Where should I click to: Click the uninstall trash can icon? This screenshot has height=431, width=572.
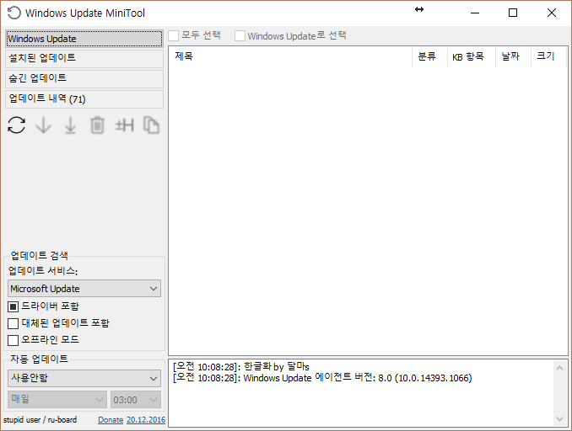point(97,125)
